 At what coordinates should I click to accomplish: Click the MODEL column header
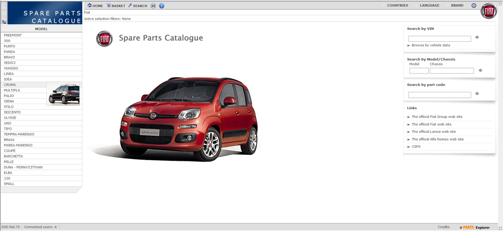click(41, 29)
